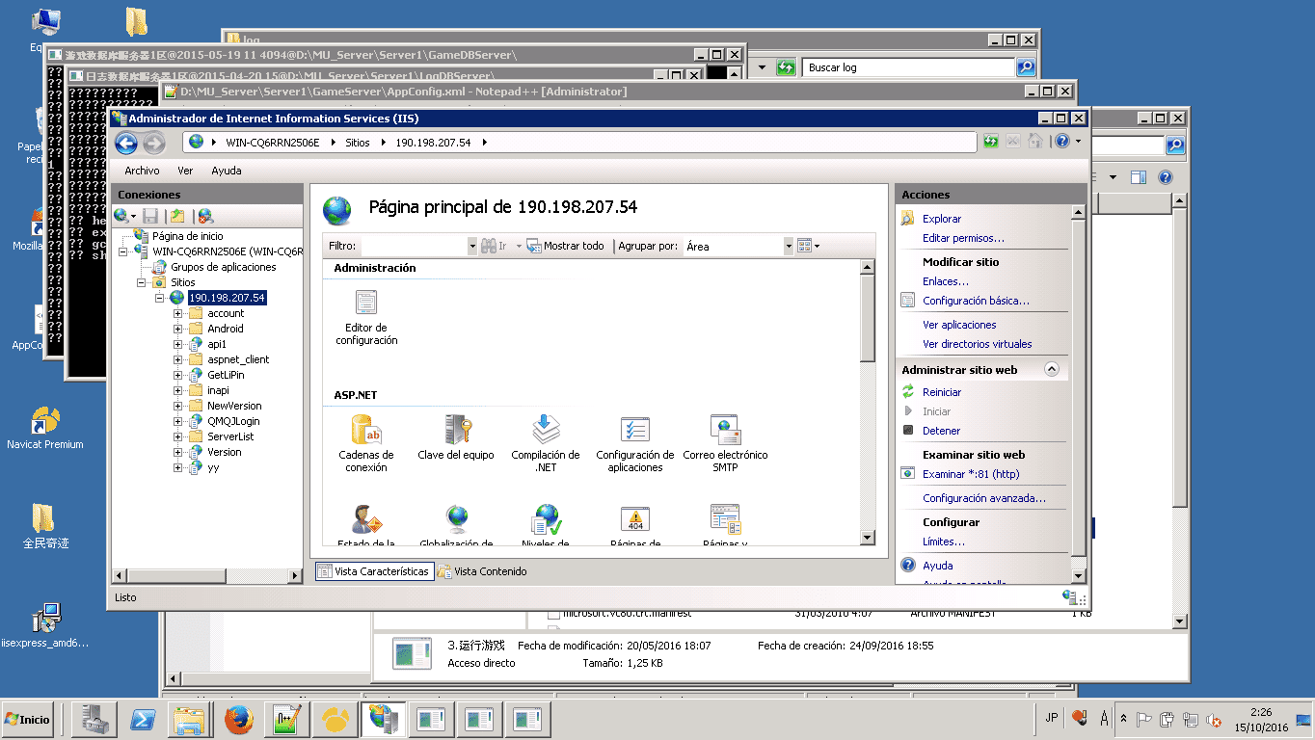Image resolution: width=1315 pixels, height=740 pixels.
Task: Open Configuración de aplicaciones feature
Action: [x=635, y=443]
